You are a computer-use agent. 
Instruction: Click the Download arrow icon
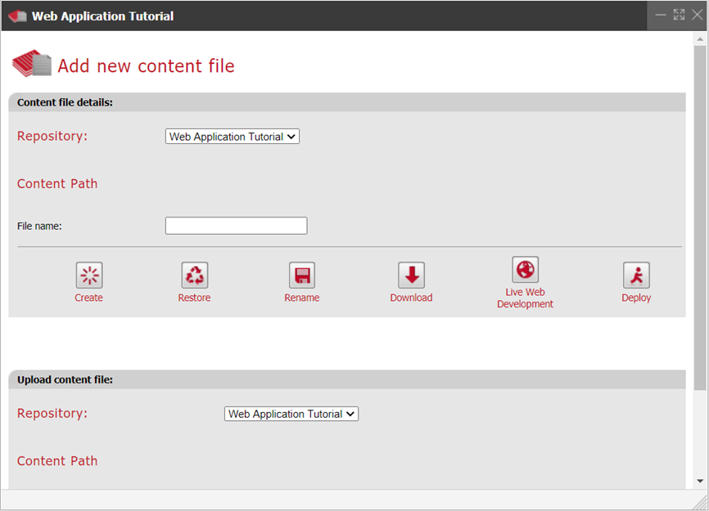click(x=411, y=276)
